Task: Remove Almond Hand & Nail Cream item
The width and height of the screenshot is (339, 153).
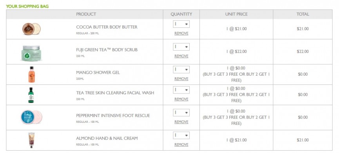Action: 181,144
